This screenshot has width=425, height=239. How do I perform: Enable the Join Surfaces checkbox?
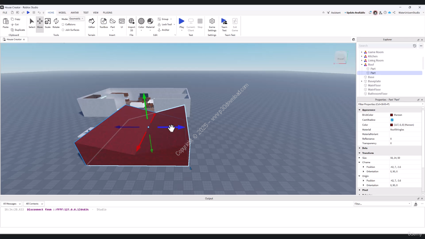(63, 30)
